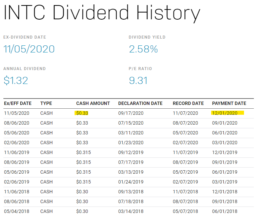
Task: Click record date 02/07/2020
Action: pyautogui.click(x=185, y=143)
